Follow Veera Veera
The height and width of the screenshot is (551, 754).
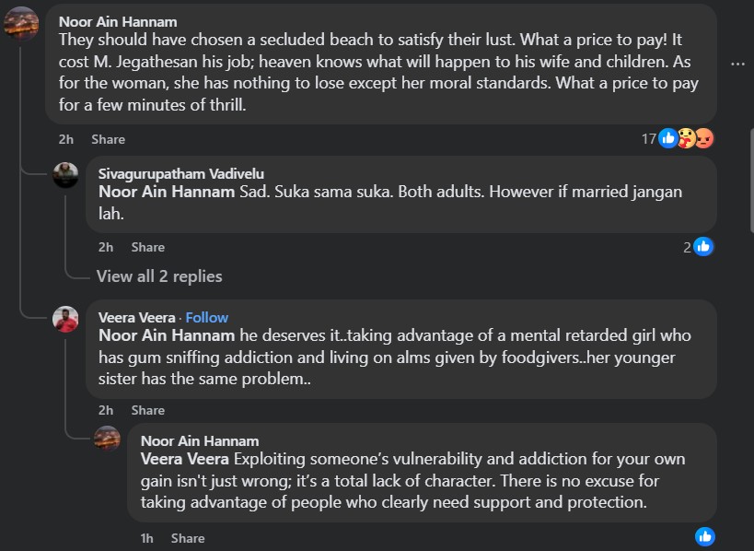[207, 317]
